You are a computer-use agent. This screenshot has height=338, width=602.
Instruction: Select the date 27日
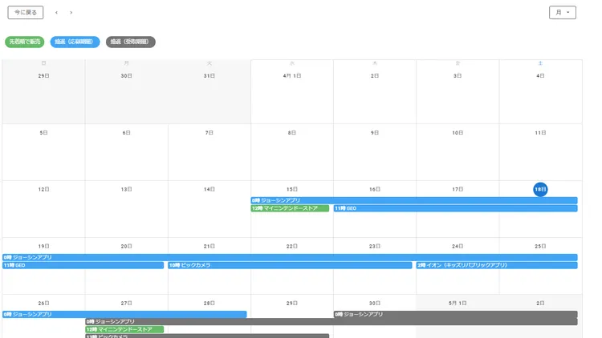click(126, 303)
